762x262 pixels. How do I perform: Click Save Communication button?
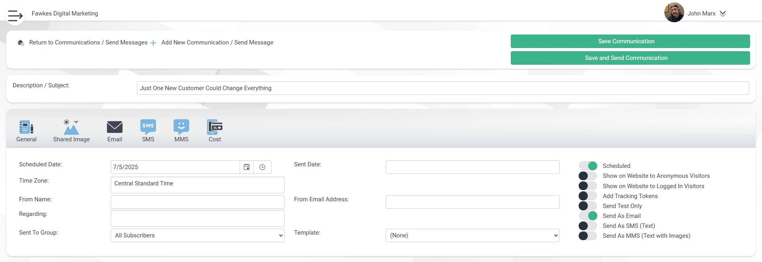click(x=630, y=41)
